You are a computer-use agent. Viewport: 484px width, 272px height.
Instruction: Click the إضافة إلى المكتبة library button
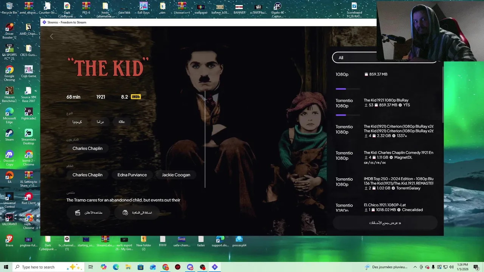137,213
